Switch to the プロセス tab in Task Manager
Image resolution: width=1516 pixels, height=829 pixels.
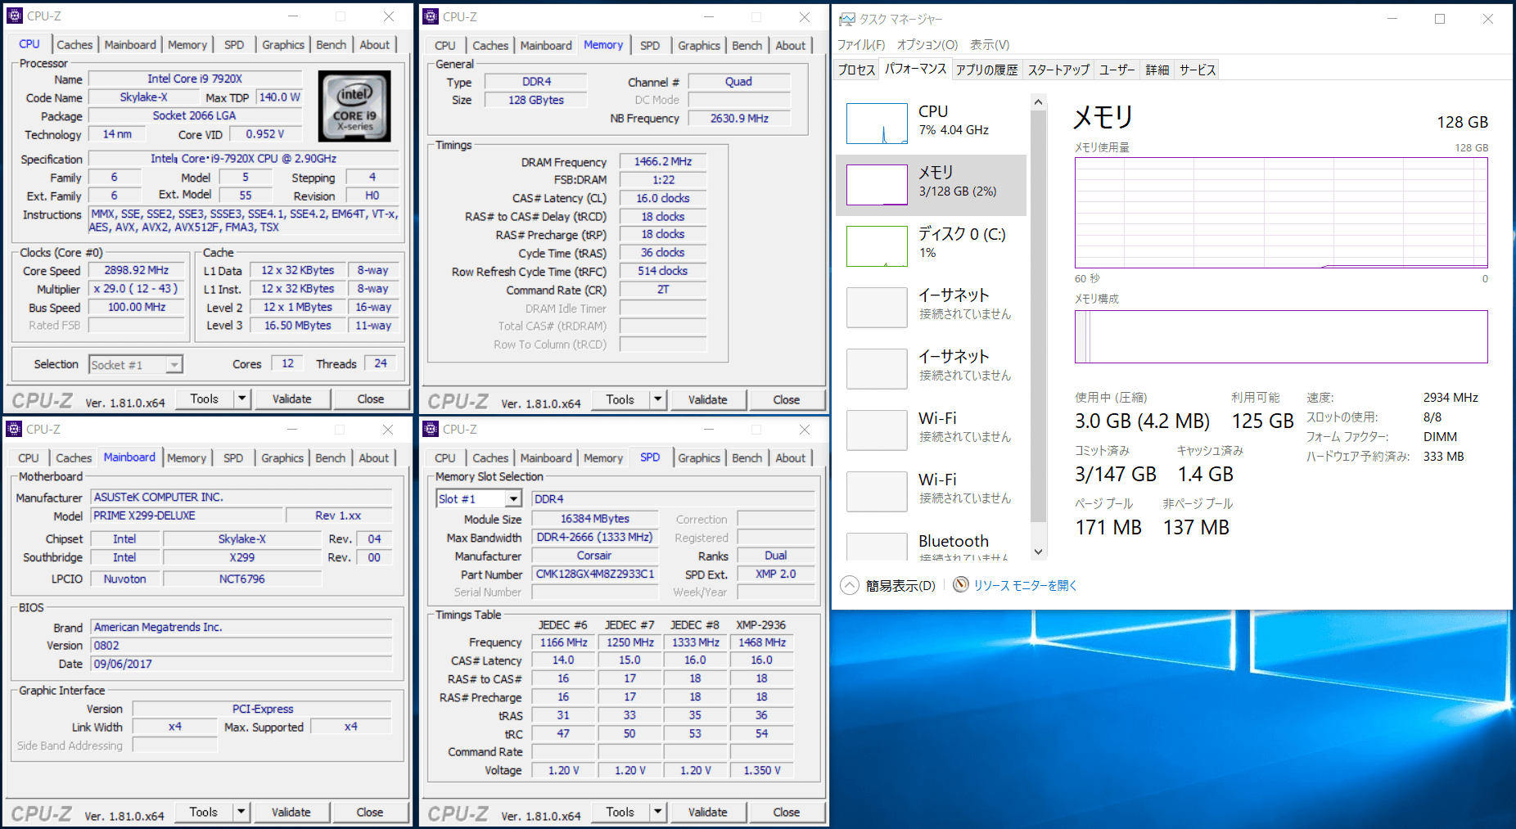tap(856, 70)
